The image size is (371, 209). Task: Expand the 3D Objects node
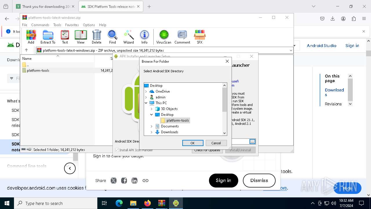tap(152, 109)
